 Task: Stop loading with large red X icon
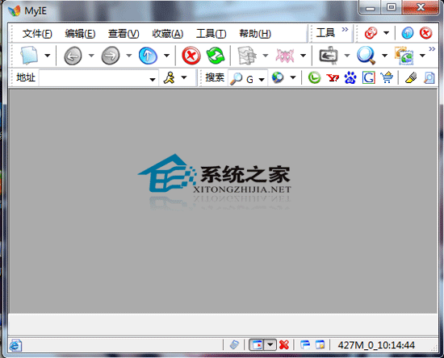pyautogui.click(x=191, y=56)
